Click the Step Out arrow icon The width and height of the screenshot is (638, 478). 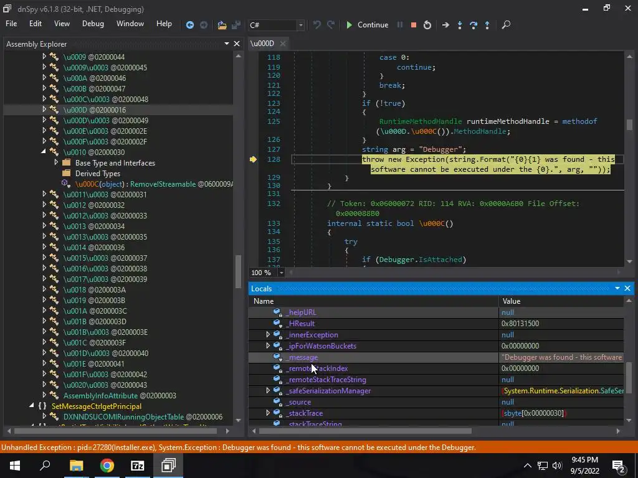pos(487,25)
